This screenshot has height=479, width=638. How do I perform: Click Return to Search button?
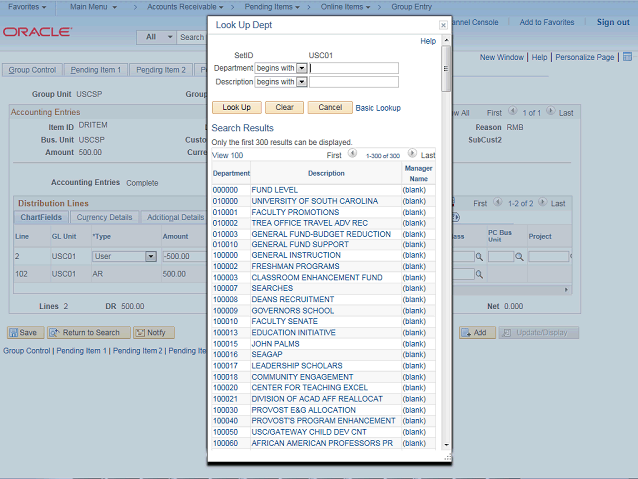[89, 333]
